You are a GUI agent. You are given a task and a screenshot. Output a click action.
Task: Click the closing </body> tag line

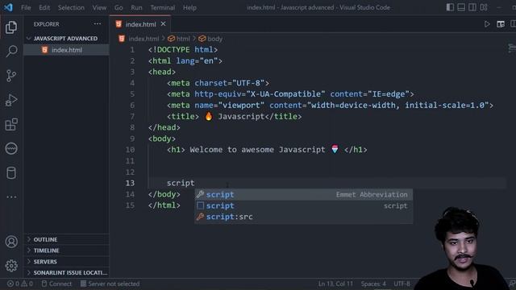pyautogui.click(x=164, y=194)
